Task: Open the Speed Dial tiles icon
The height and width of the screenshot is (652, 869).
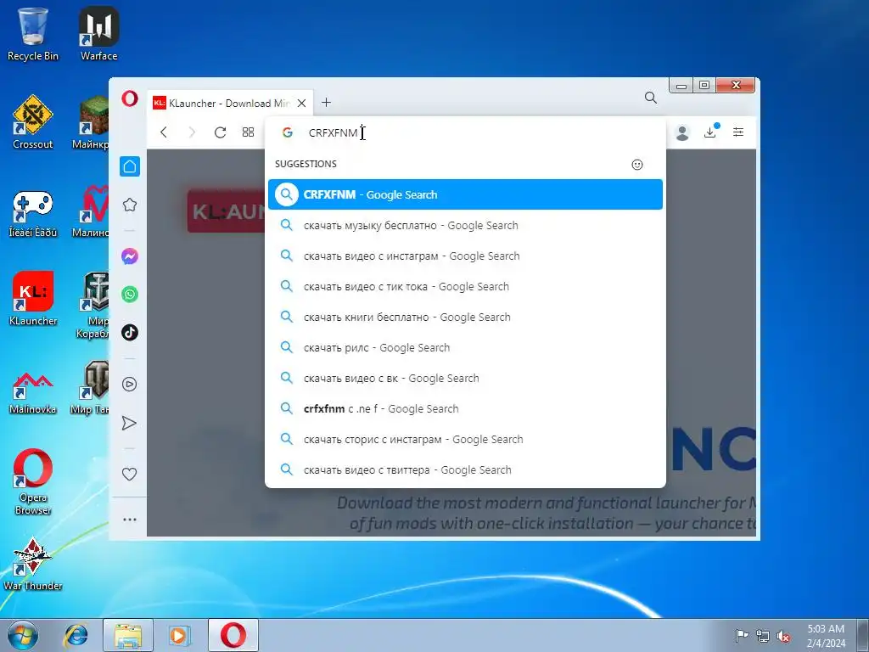Action: tap(249, 132)
